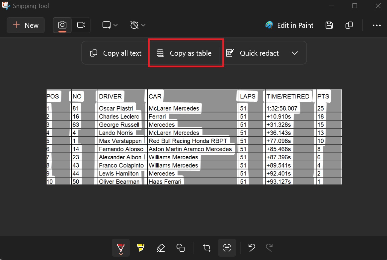Choose Quick redact from the text bar

[253, 53]
